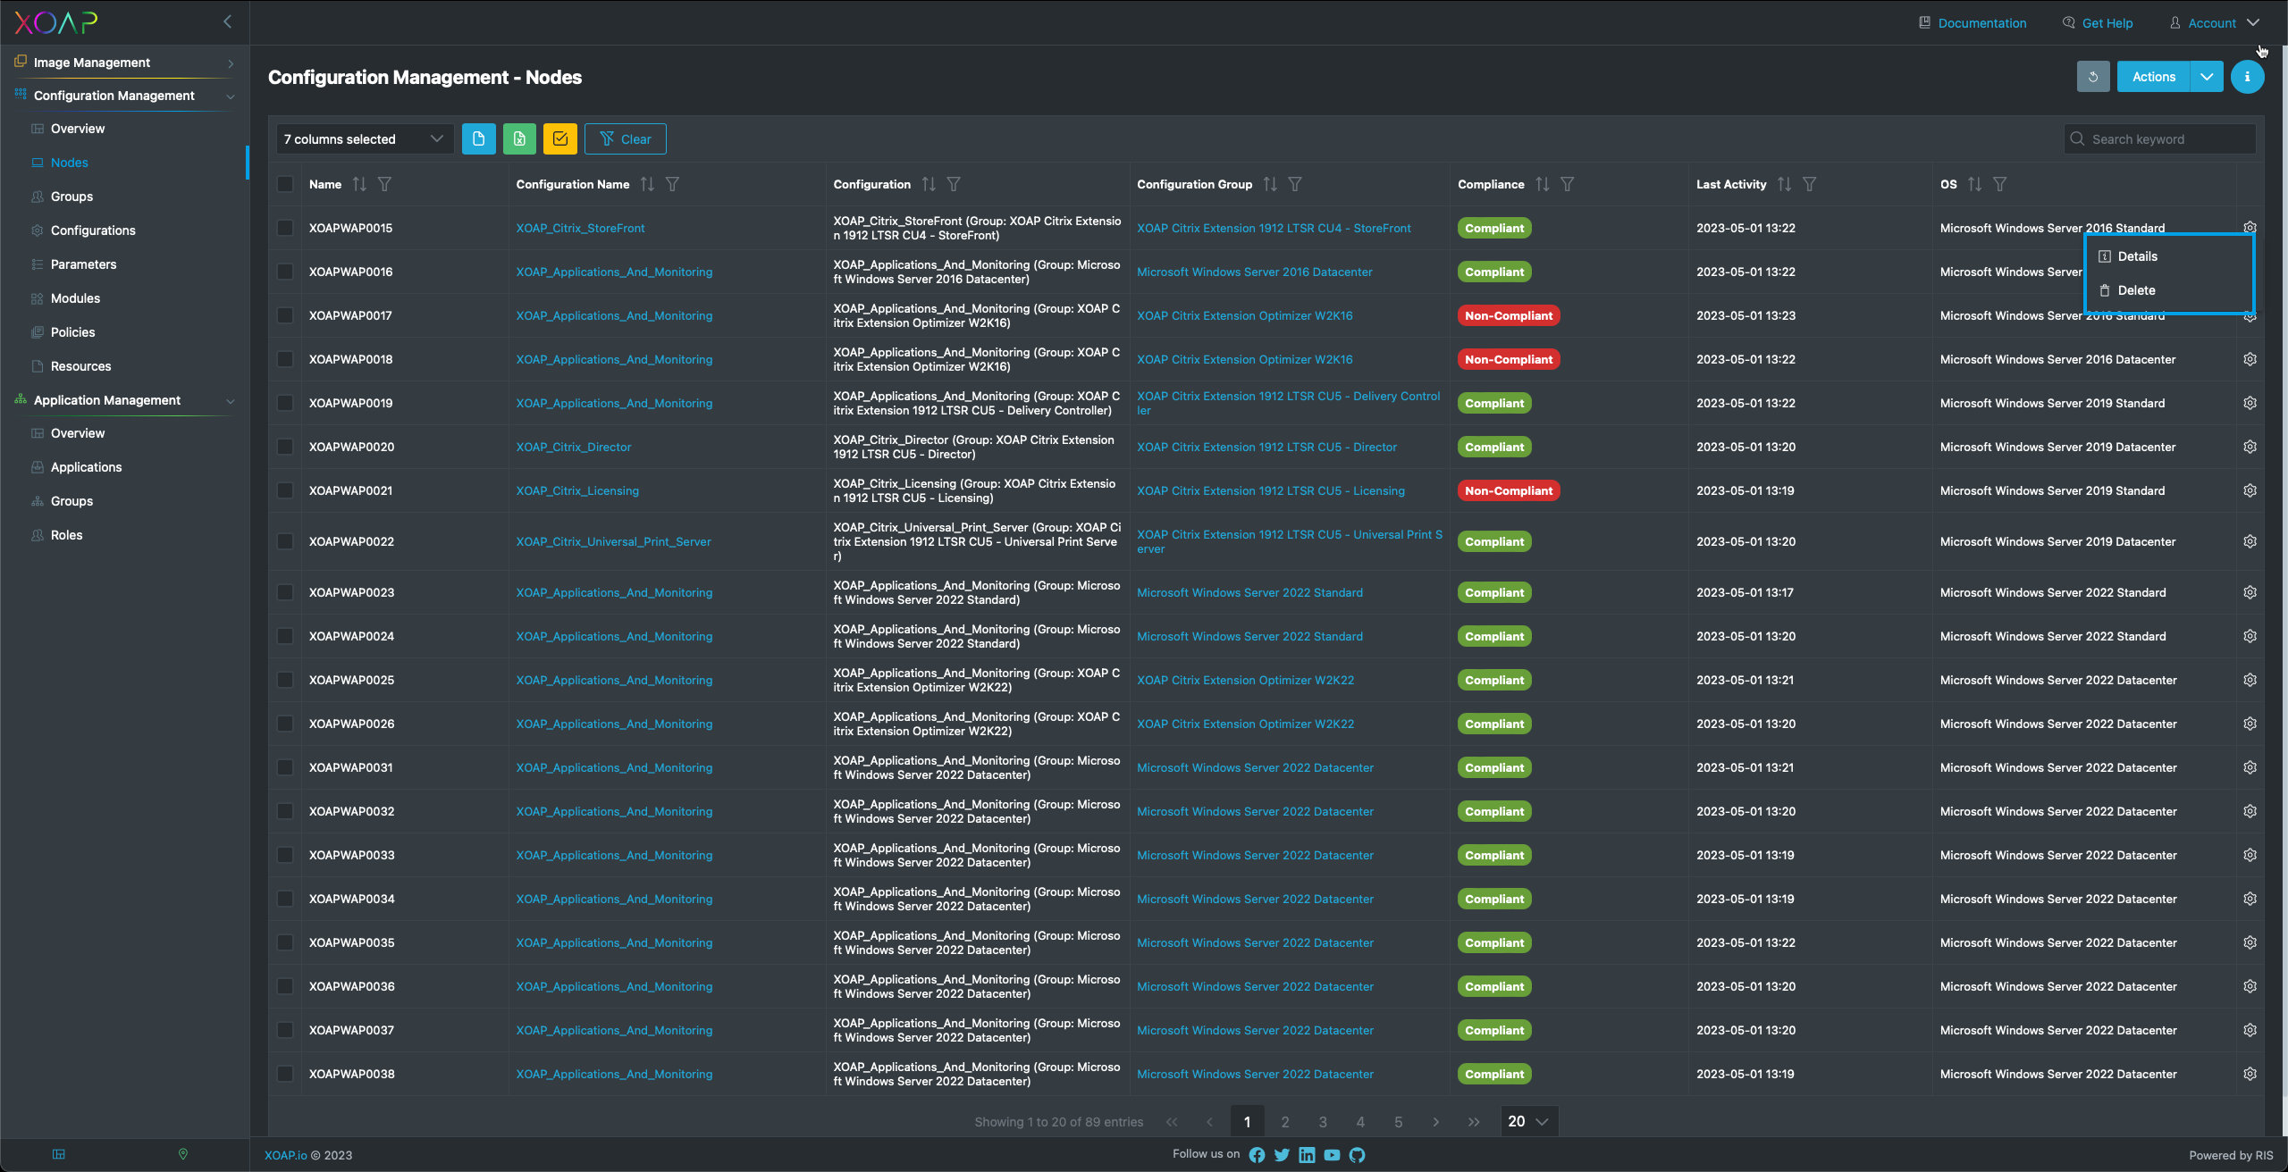The width and height of the screenshot is (2288, 1172).
Task: Sort by Last Activity column
Action: [x=1784, y=184]
